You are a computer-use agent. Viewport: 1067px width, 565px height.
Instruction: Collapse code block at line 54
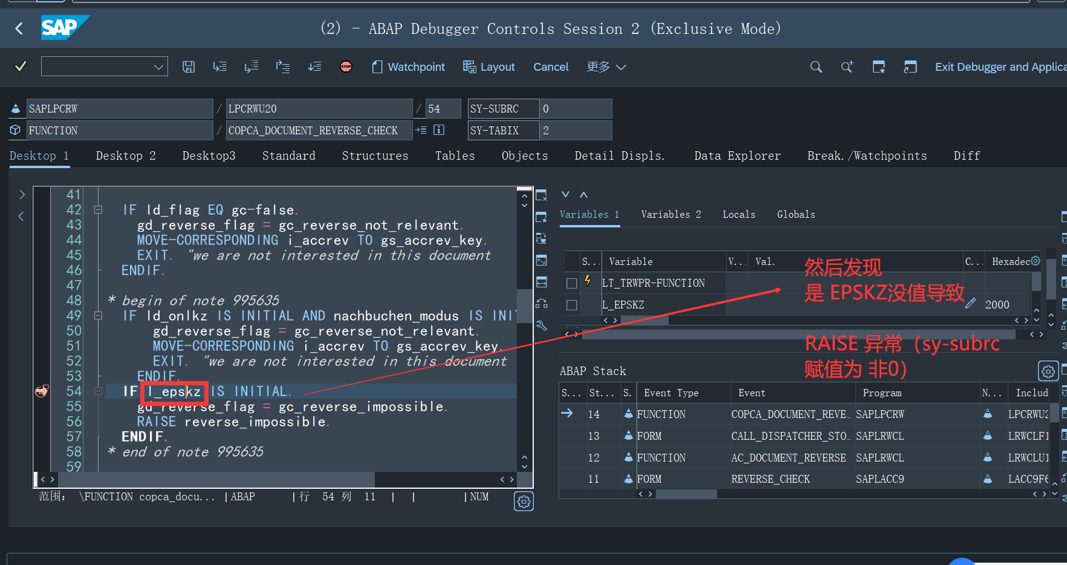coord(98,391)
